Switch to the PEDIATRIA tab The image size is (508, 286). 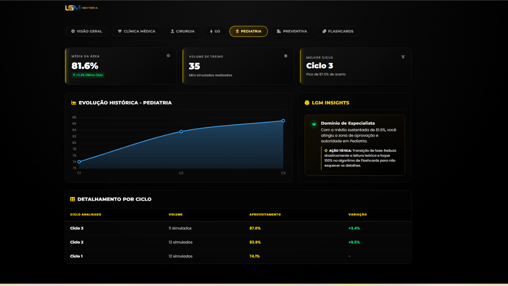[x=248, y=31]
